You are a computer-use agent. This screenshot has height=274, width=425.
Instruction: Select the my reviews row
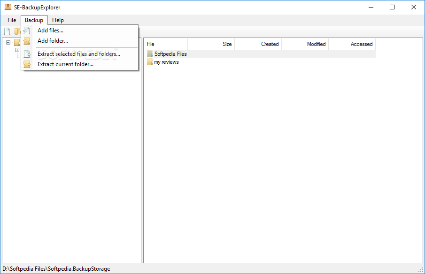(x=260, y=62)
